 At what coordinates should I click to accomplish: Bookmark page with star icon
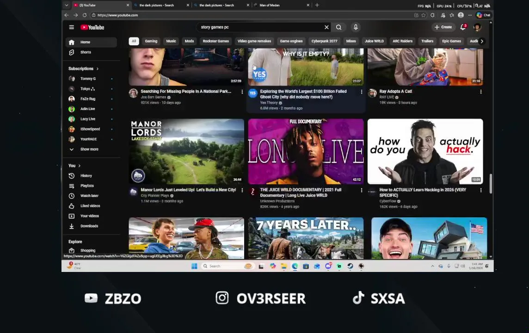coord(424,15)
